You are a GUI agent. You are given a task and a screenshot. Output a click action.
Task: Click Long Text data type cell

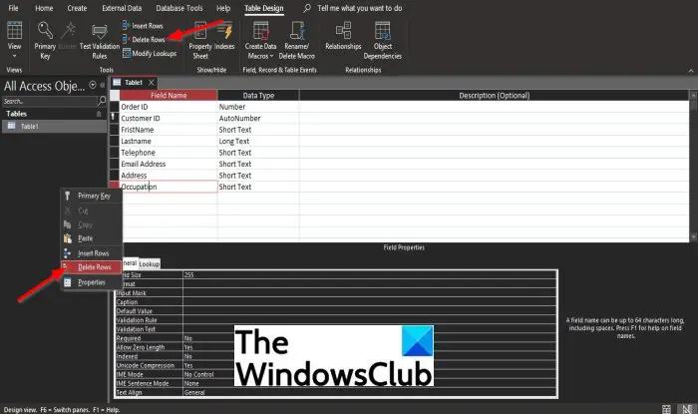click(x=258, y=141)
